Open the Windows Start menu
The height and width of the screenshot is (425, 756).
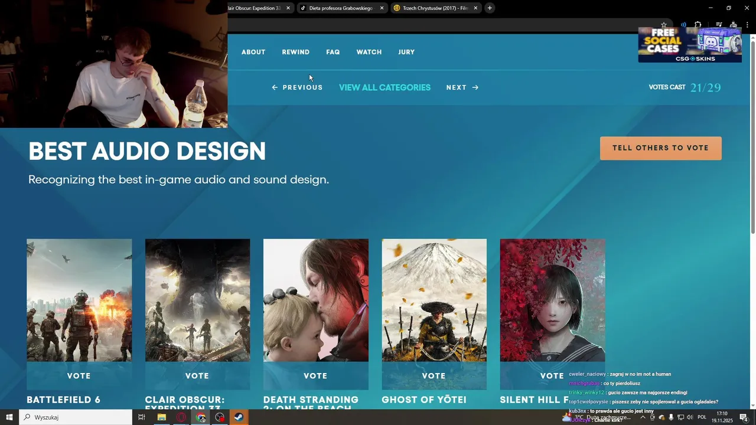pos(9,417)
